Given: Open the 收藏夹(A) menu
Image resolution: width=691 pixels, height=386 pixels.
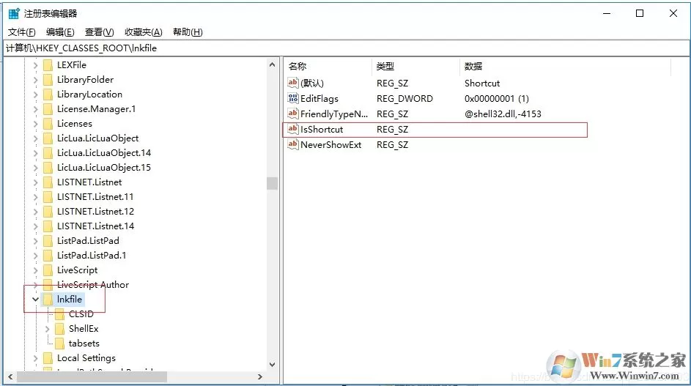Looking at the screenshot, I should tap(143, 32).
